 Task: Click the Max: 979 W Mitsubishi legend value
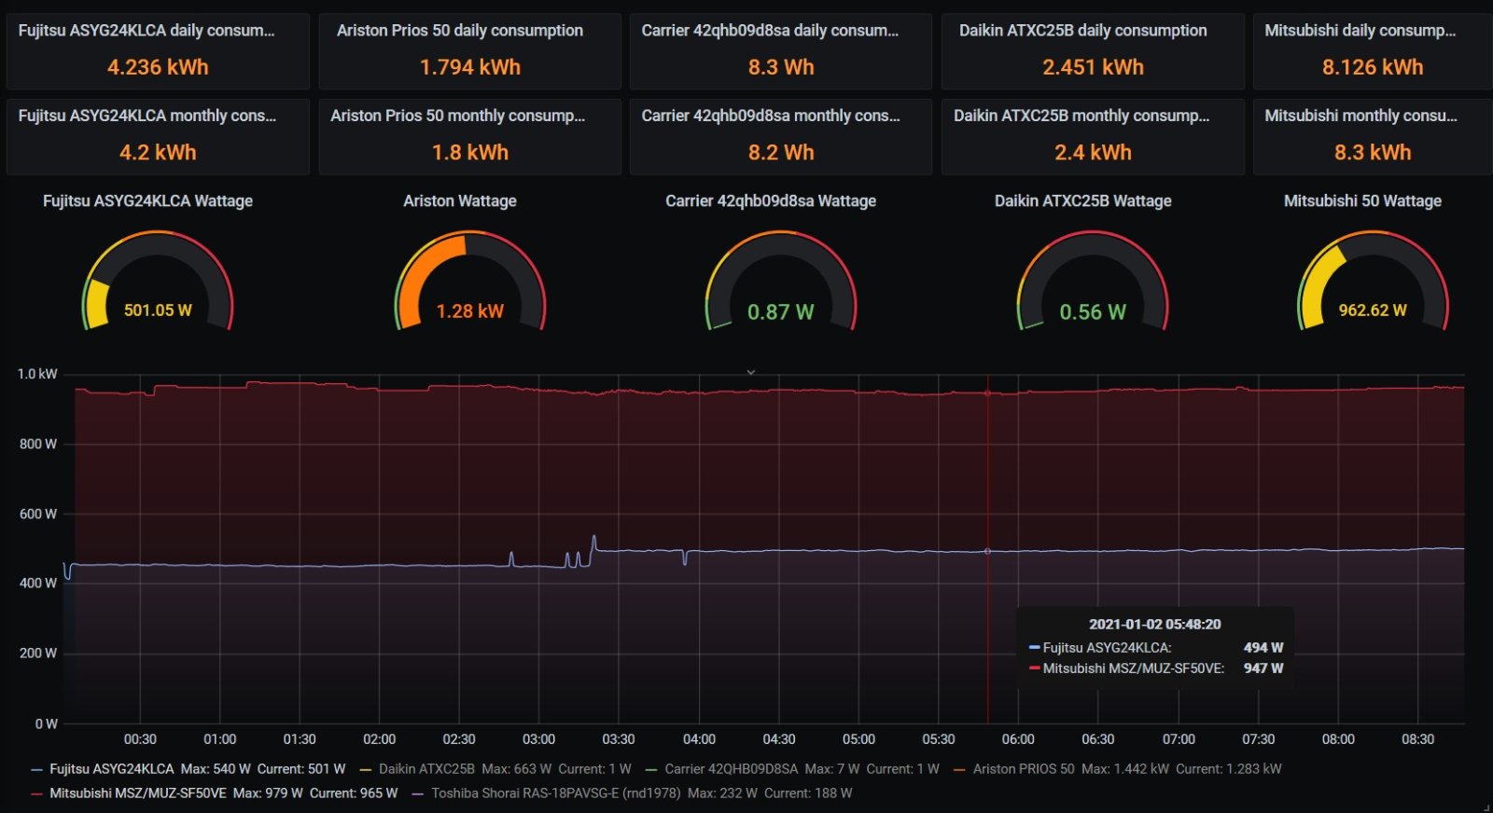[x=268, y=793]
